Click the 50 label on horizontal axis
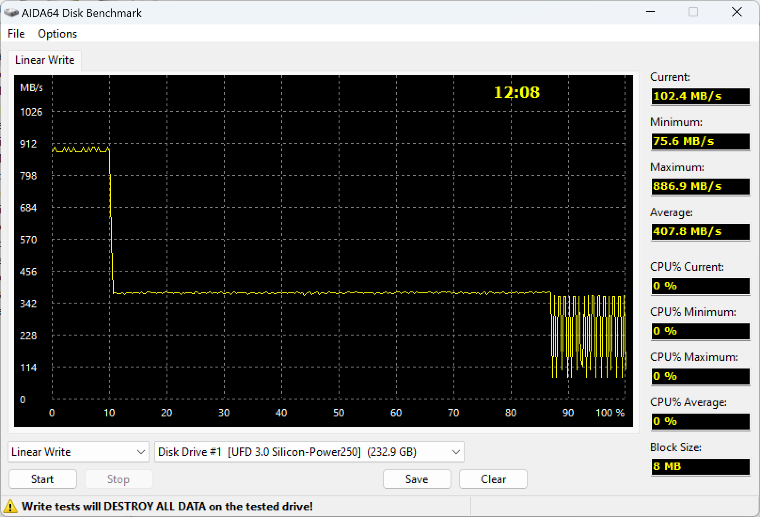The height and width of the screenshot is (517, 760). 339,413
